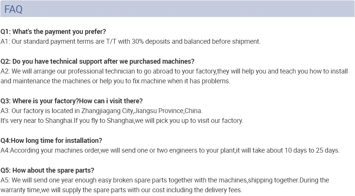This screenshot has width=355, height=196.
Task: Click the Q1 payment preference question
Action: 53,32
